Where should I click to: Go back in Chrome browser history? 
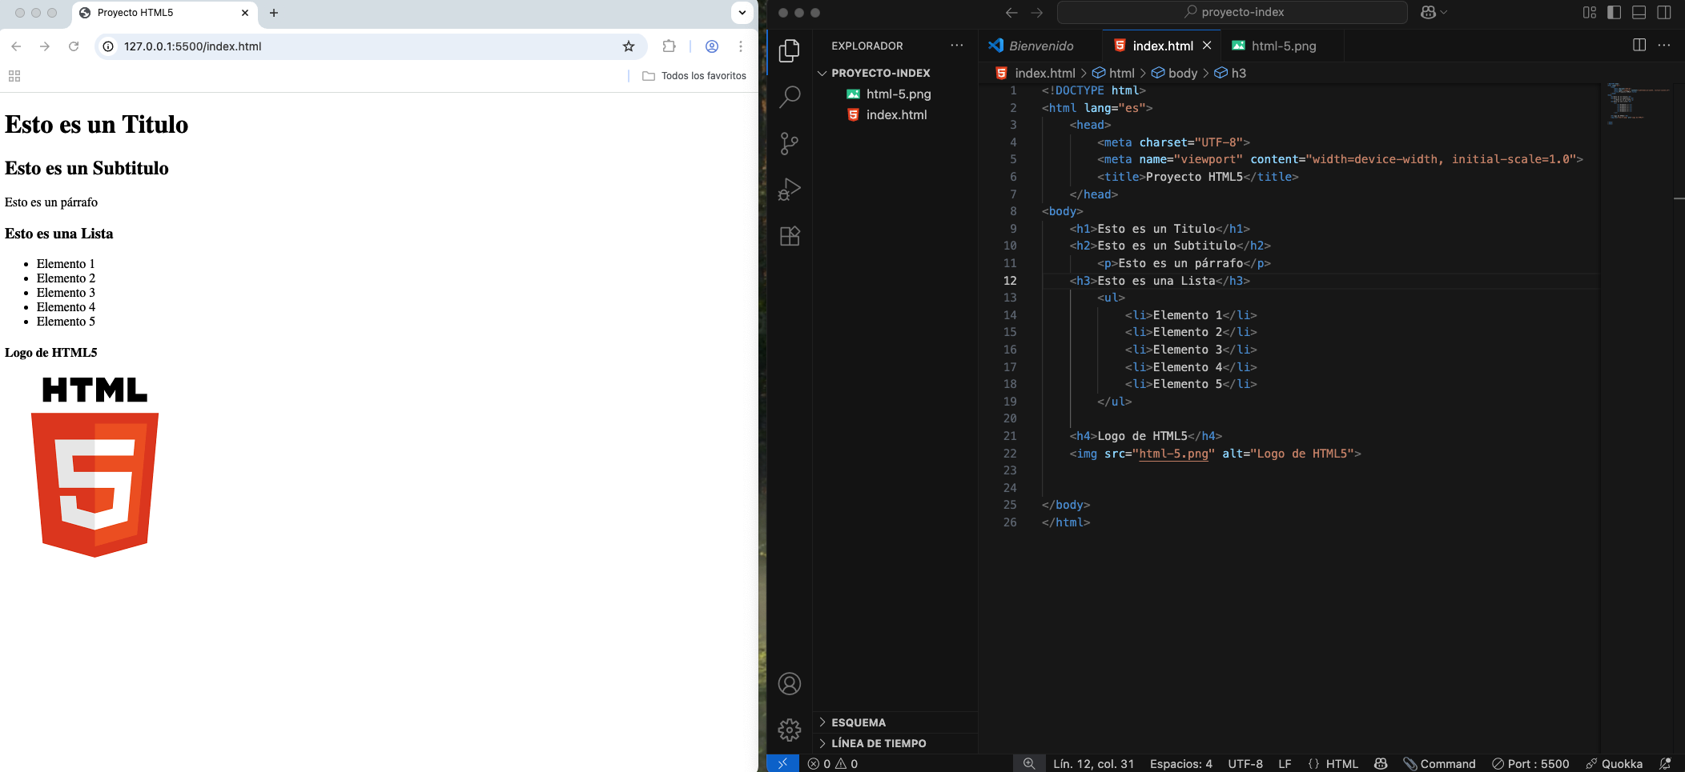click(x=16, y=46)
